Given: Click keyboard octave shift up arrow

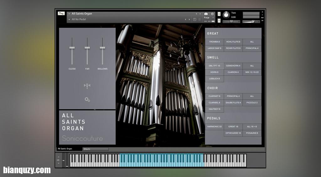Looking at the screenshot, I should pyautogui.click(x=58, y=157).
